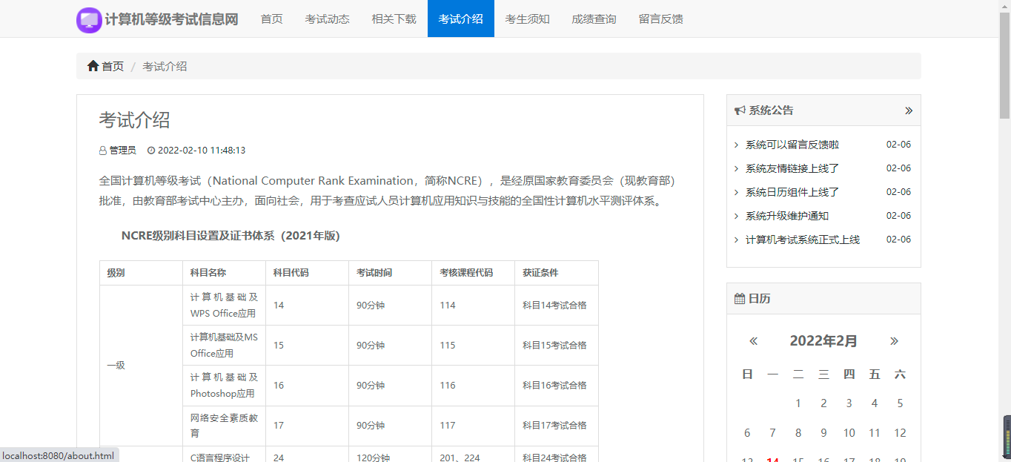This screenshot has height=462, width=1011.
Task: Click the home icon in breadcrumb
Action: pos(93,66)
